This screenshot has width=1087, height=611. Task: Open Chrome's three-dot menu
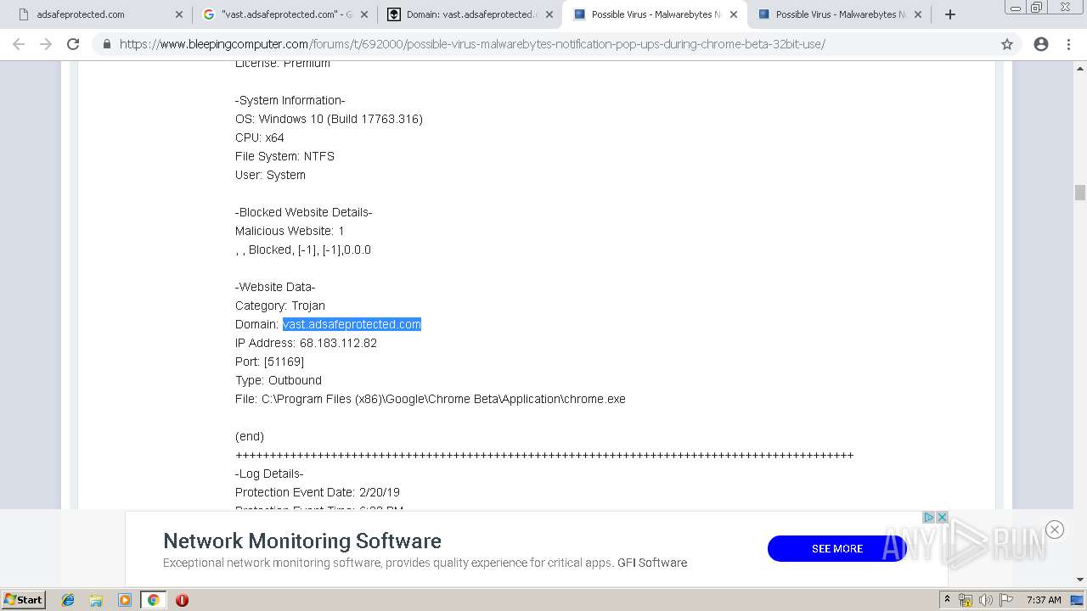(x=1068, y=44)
